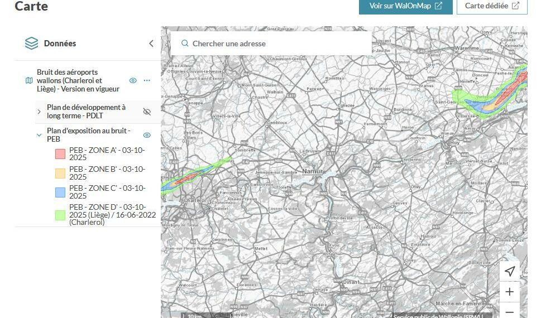The width and height of the screenshot is (541, 318).
Task: Click the geolocation arrow button on map
Action: [510, 271]
